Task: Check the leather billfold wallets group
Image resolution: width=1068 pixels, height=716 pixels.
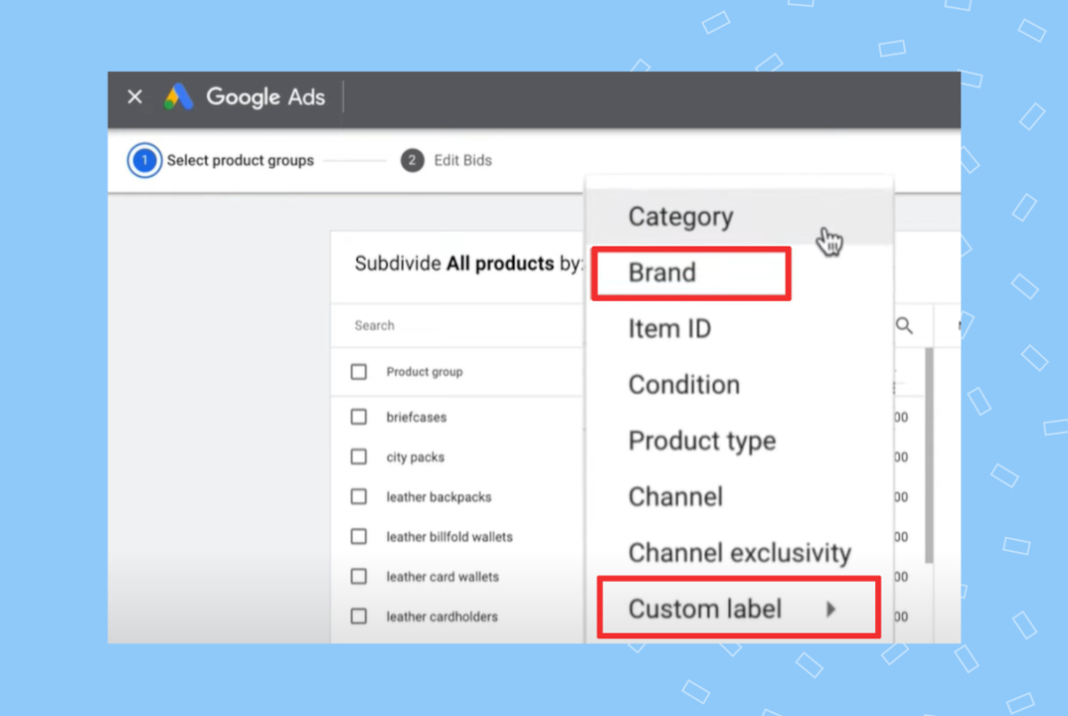Action: 359,537
